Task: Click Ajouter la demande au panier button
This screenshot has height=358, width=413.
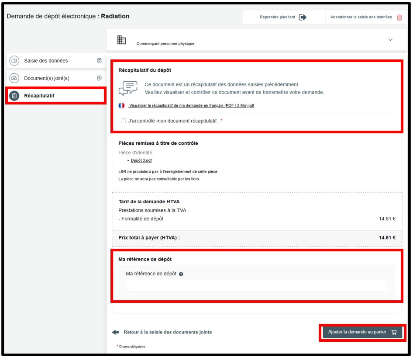Action: pos(362,332)
